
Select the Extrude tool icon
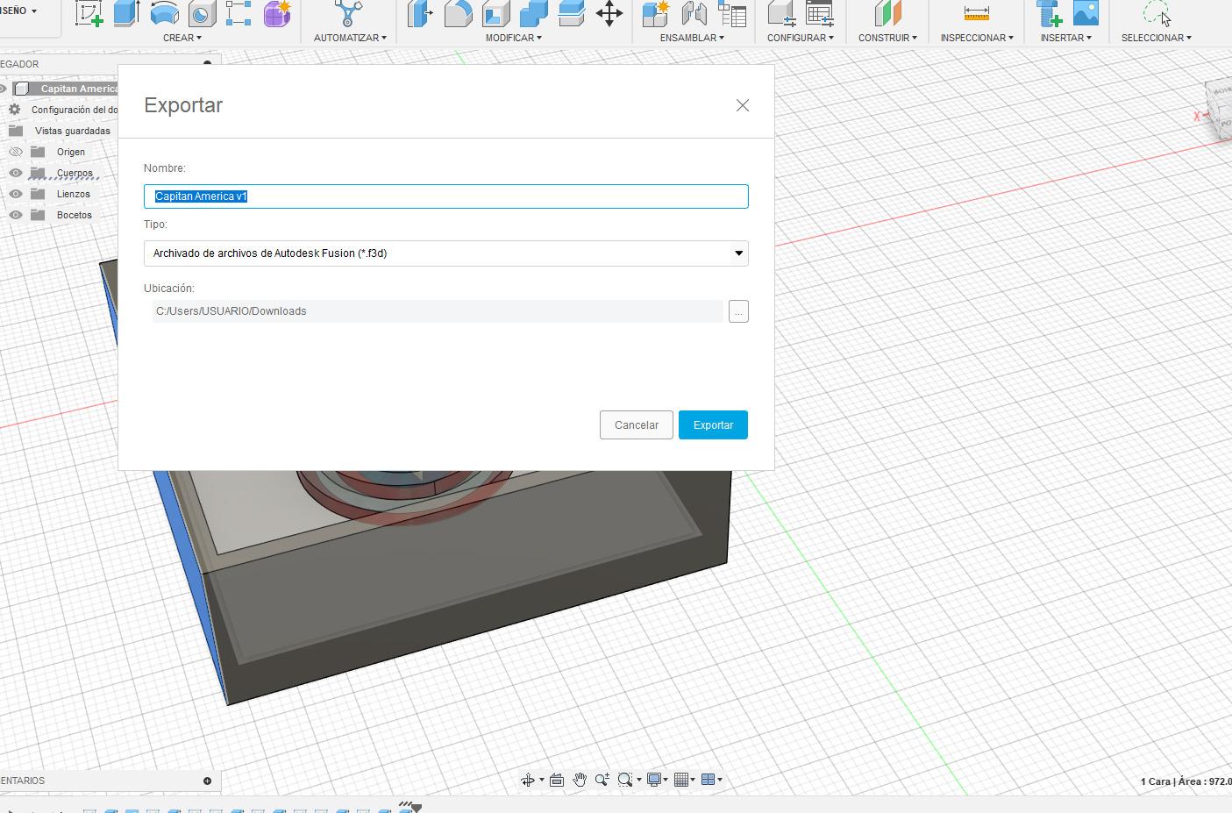127,13
